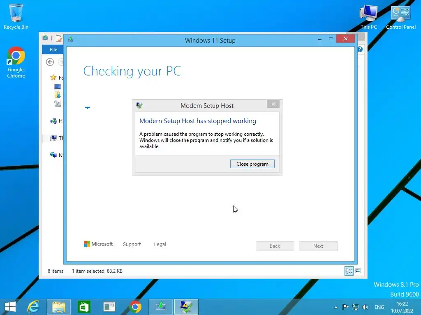The height and width of the screenshot is (315, 421).
Task: Click the Close program button
Action: tap(252, 164)
